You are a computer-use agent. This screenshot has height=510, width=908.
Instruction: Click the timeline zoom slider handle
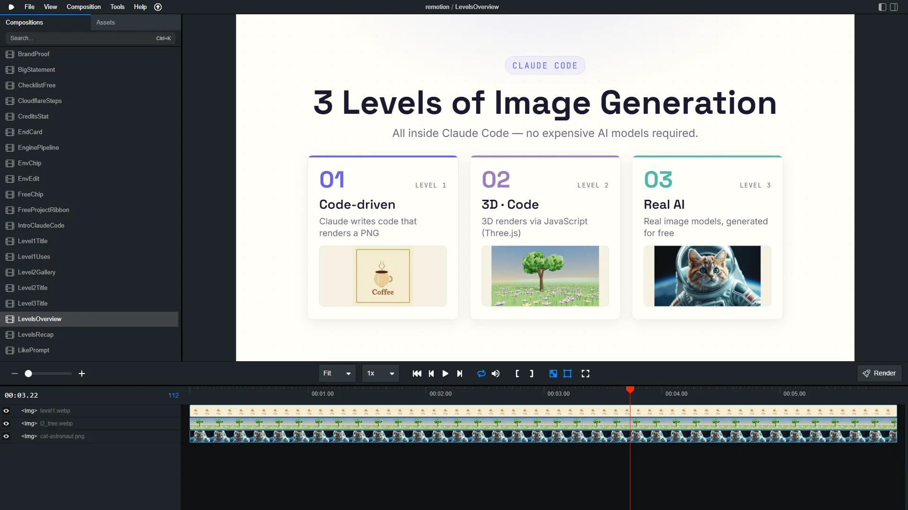[x=28, y=374]
